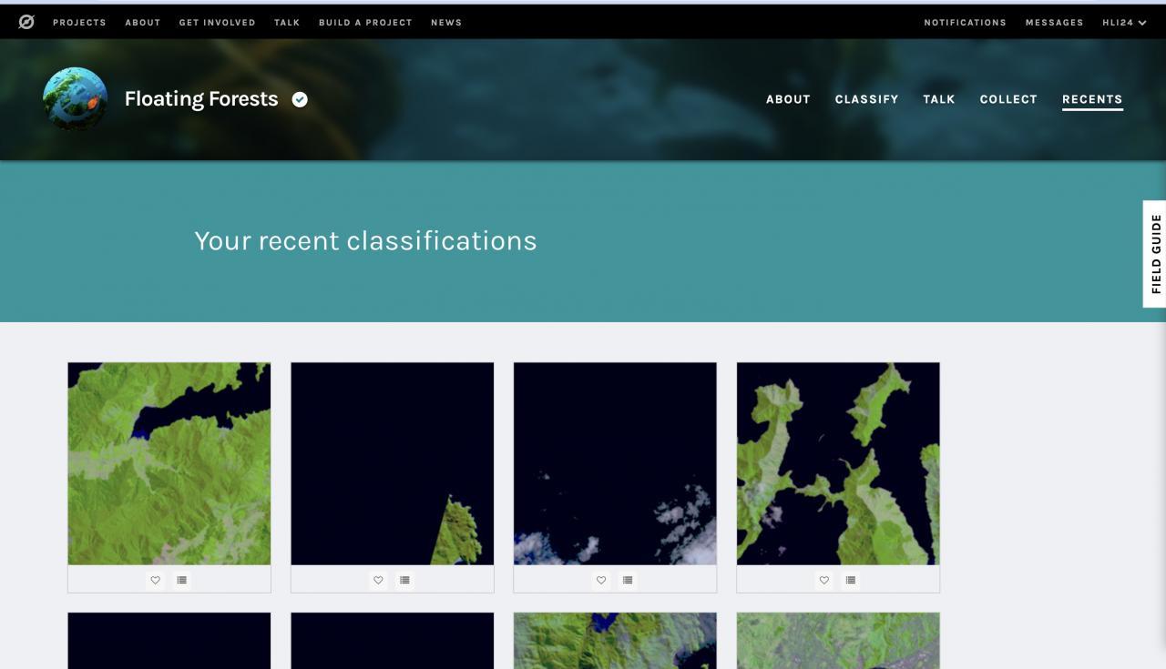Click the verified checkmark badge beside Floating Forests
The image size is (1166, 669).
coord(300,99)
